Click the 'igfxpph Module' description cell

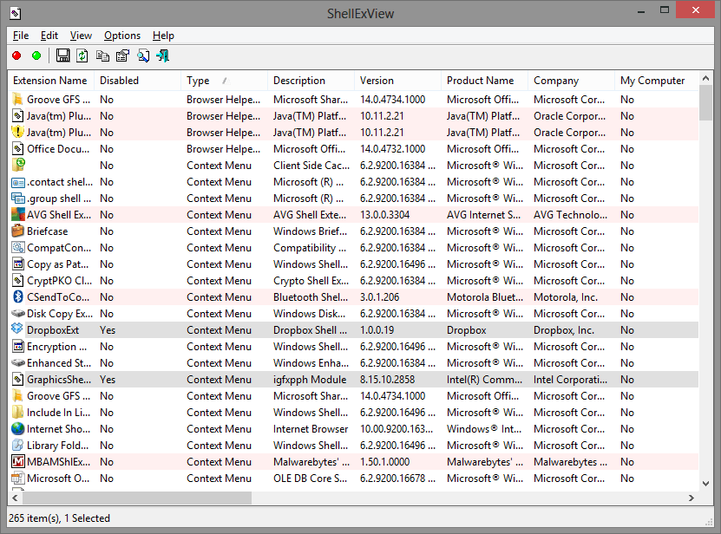tap(310, 380)
